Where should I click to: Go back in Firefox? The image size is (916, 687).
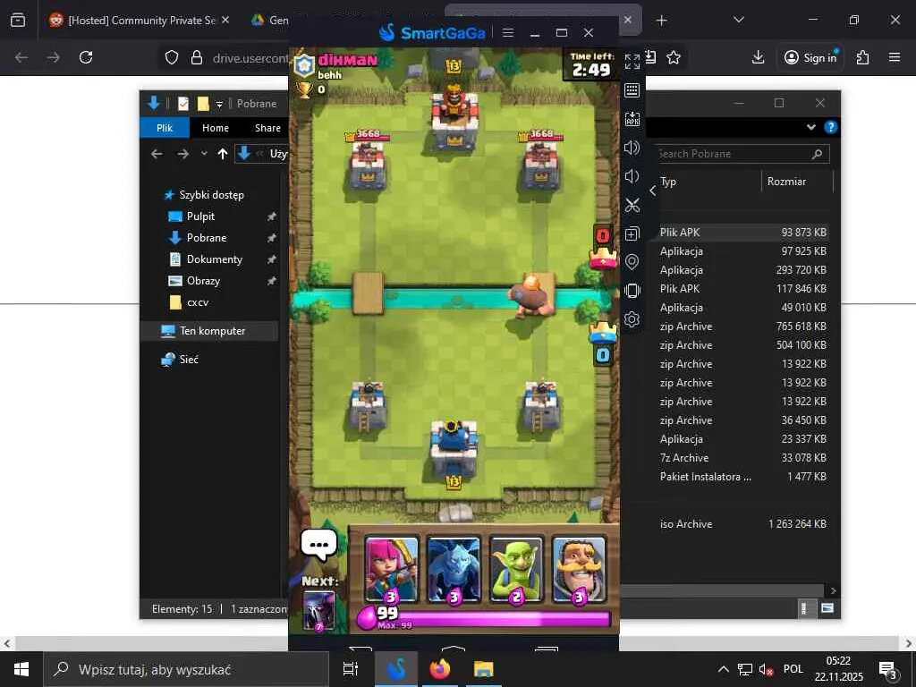tap(21, 57)
